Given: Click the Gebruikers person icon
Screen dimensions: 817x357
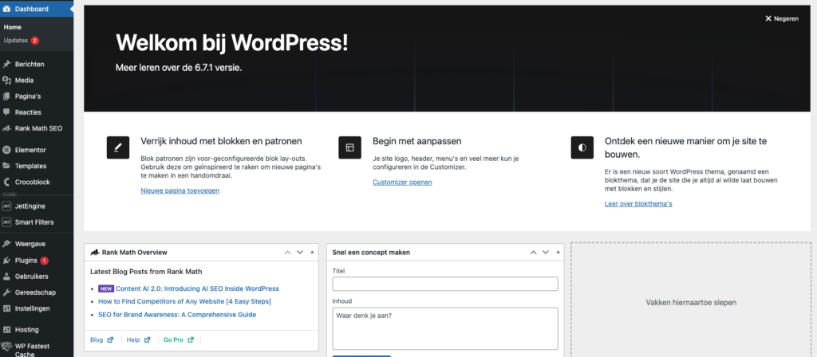Looking at the screenshot, I should point(6,277).
